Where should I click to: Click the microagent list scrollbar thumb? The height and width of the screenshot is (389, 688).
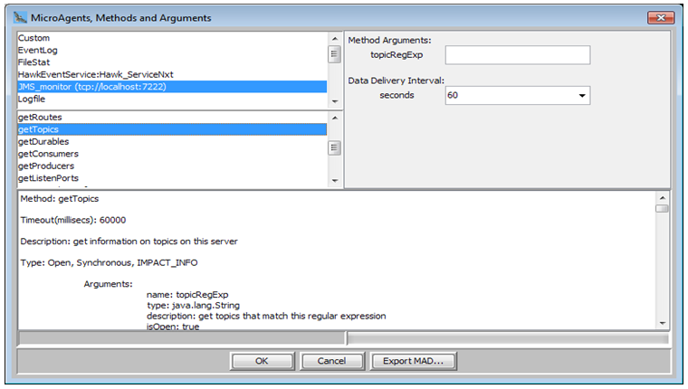[334, 54]
